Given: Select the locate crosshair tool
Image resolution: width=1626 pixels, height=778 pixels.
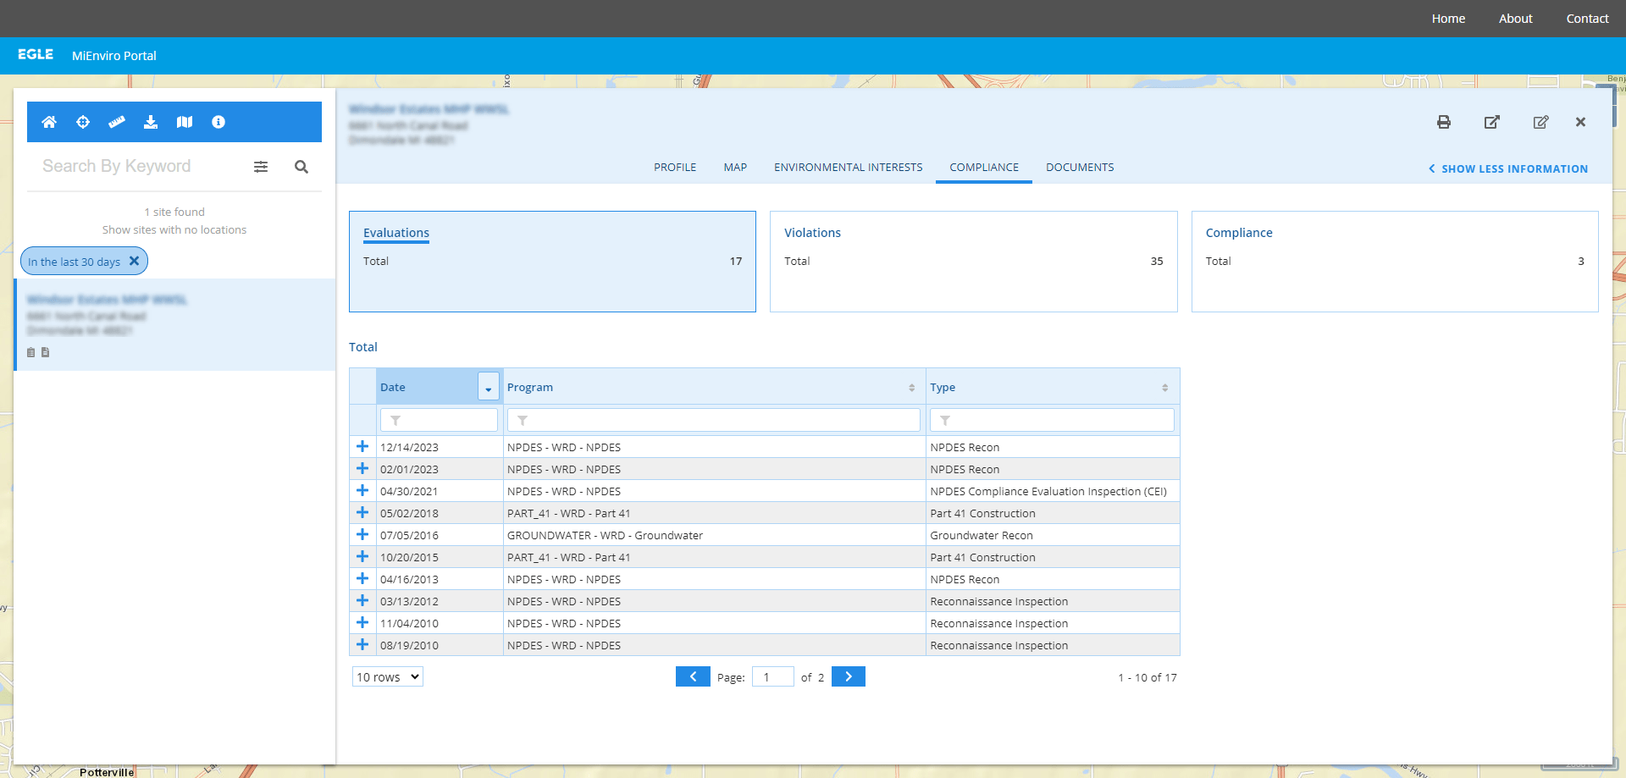Looking at the screenshot, I should coord(83,122).
